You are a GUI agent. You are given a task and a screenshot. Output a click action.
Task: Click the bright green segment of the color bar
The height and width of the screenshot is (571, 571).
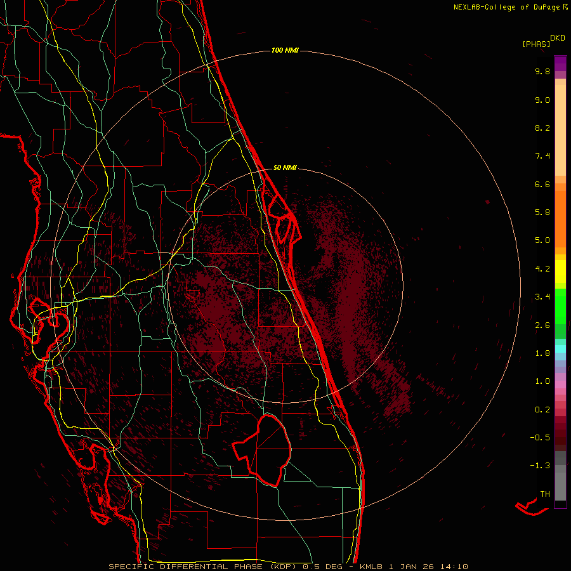[560, 306]
